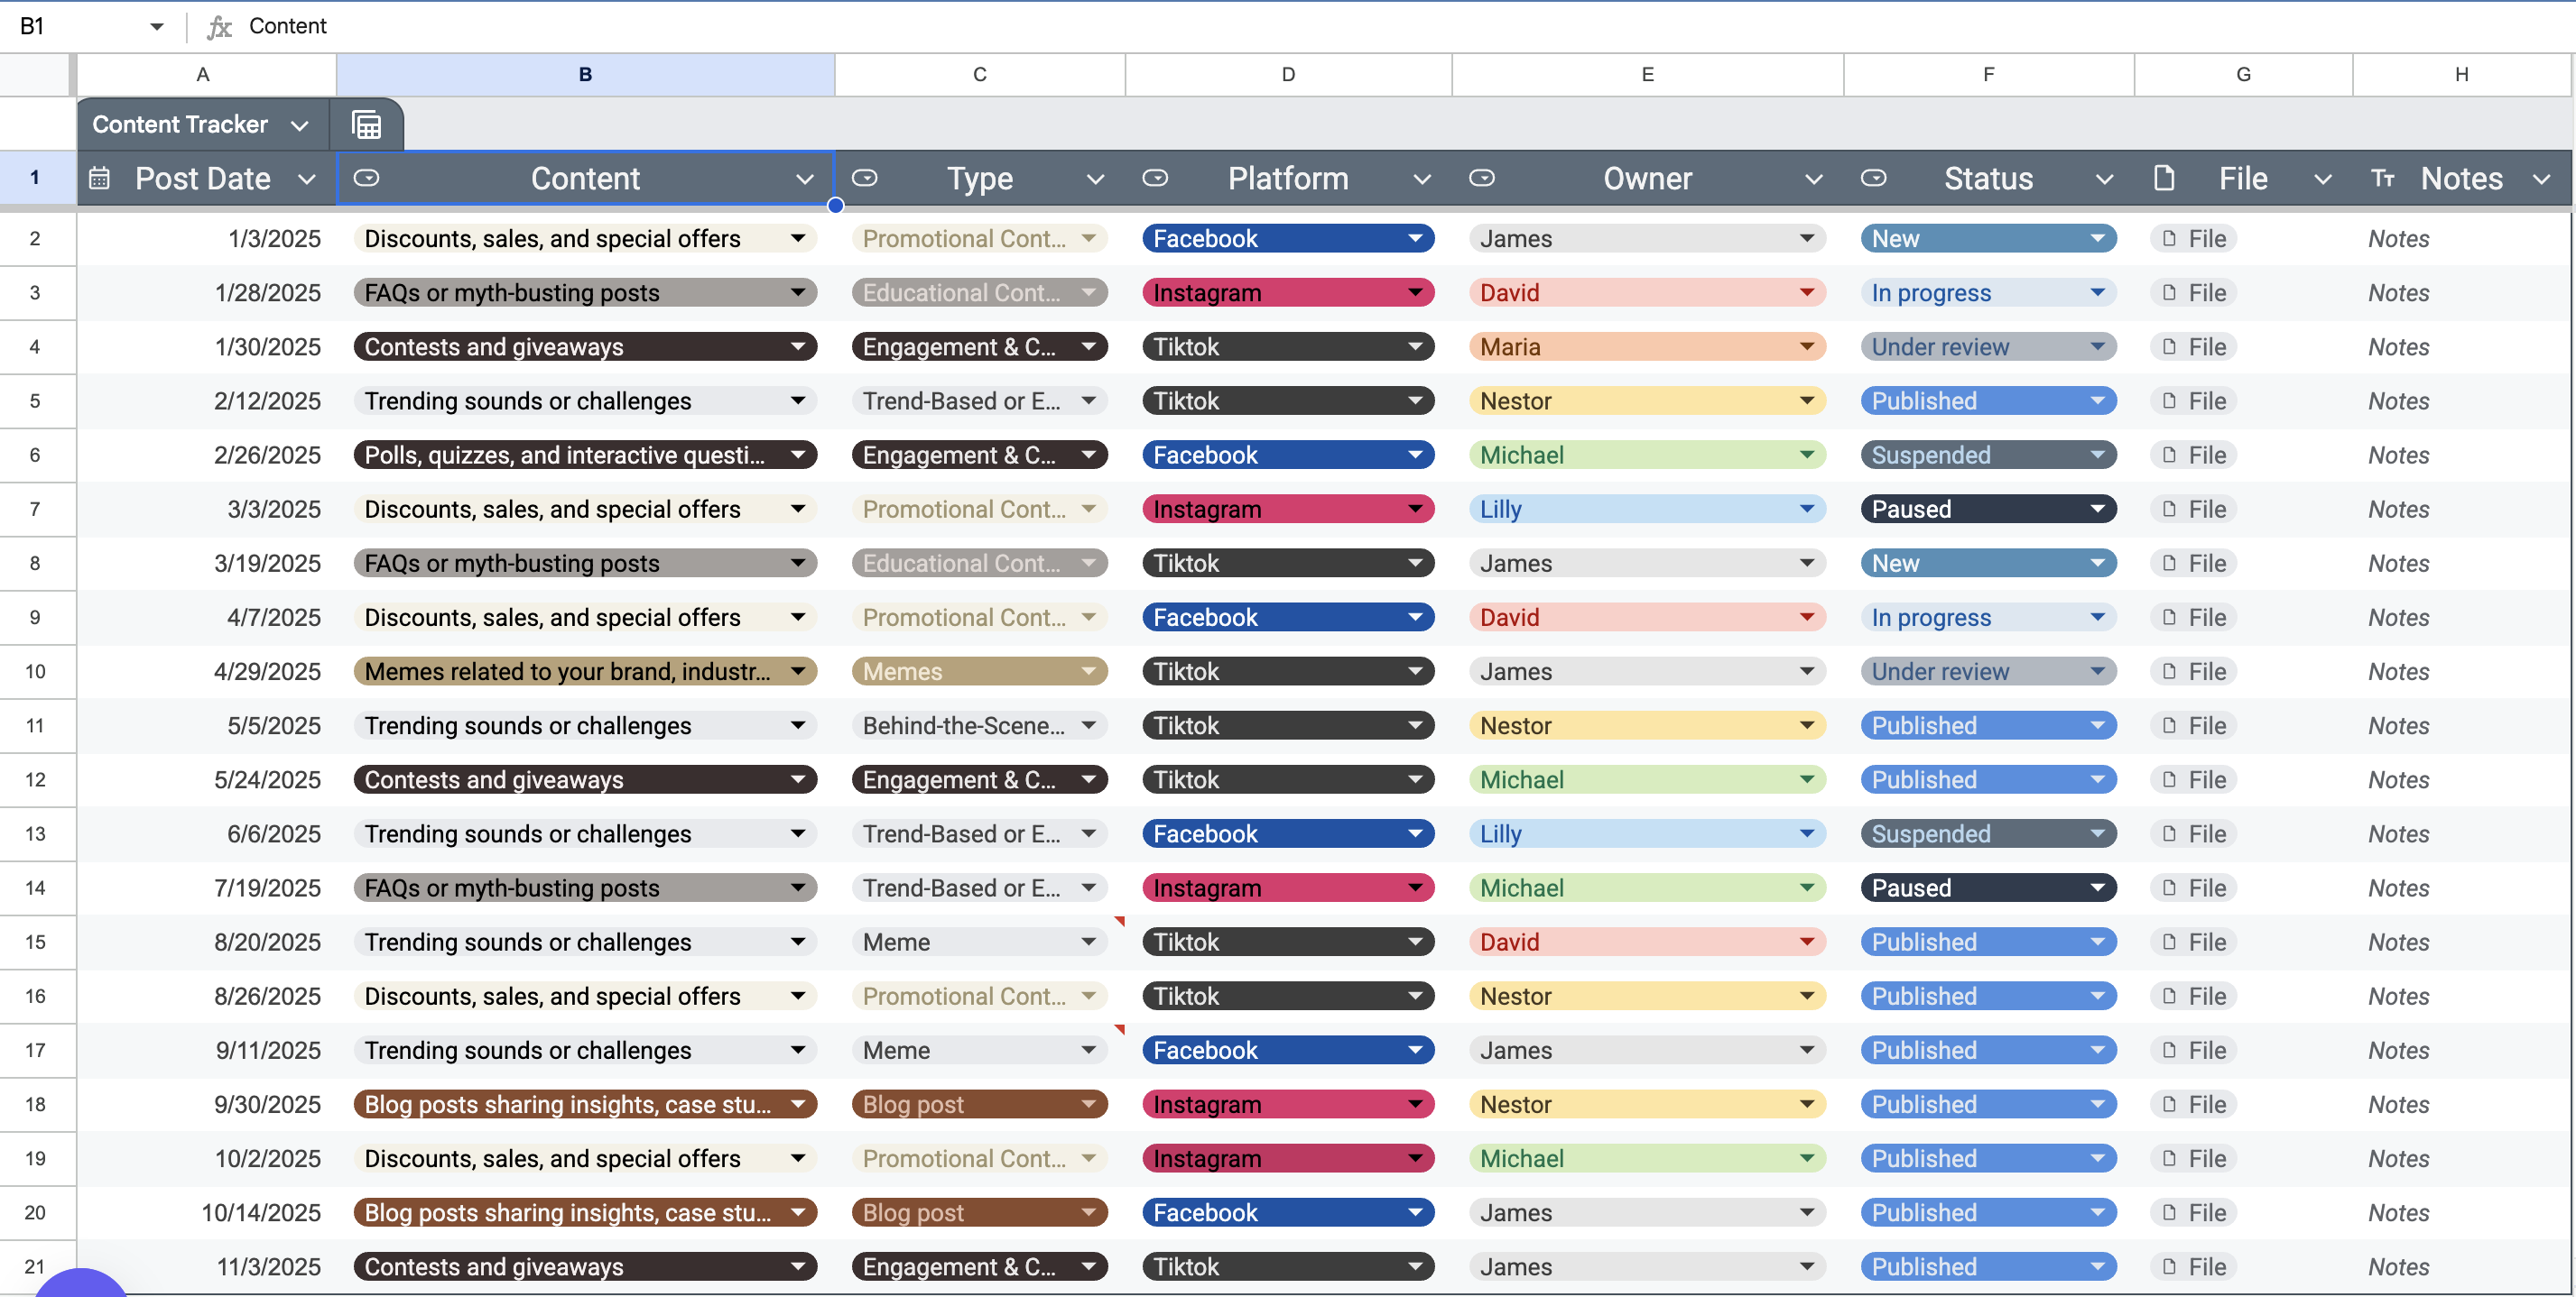Click the fx formula icon
Image resolution: width=2576 pixels, height=1297 pixels.
pos(219,27)
